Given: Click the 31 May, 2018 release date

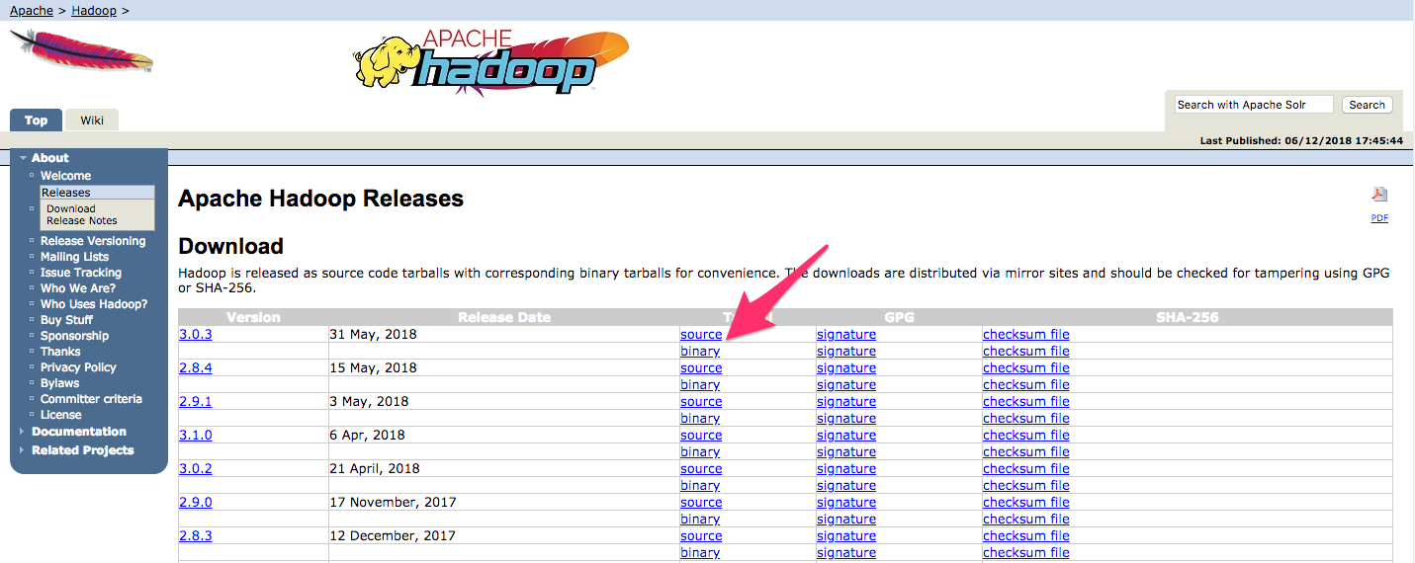Looking at the screenshot, I should click(x=374, y=334).
